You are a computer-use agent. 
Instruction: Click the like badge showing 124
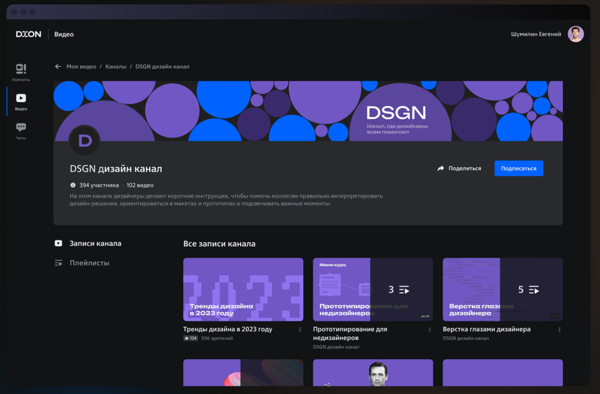coord(191,338)
